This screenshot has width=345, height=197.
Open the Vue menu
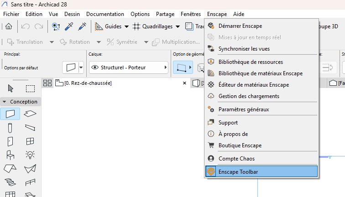[53, 14]
